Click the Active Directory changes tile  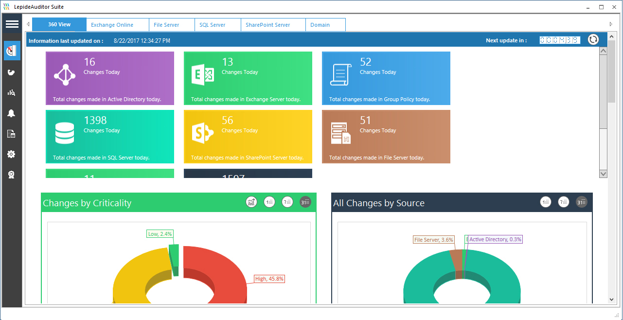[x=109, y=78]
